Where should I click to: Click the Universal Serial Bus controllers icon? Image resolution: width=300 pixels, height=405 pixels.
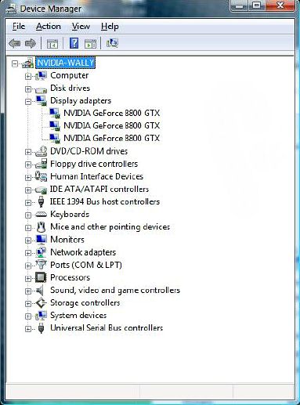(41, 328)
